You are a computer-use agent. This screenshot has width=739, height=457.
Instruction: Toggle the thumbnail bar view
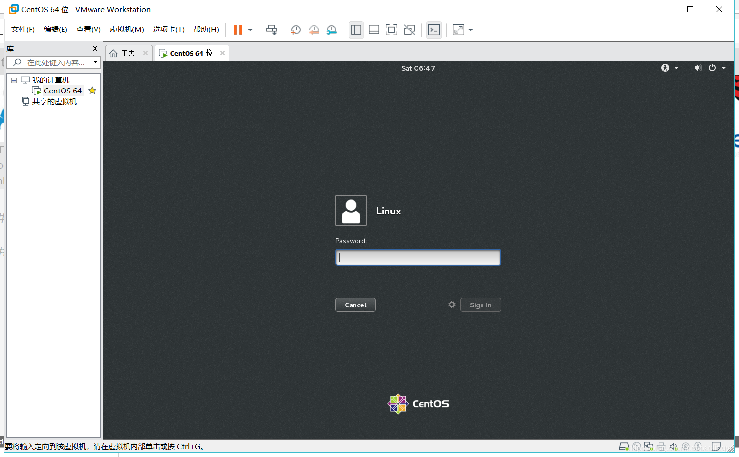tap(374, 30)
